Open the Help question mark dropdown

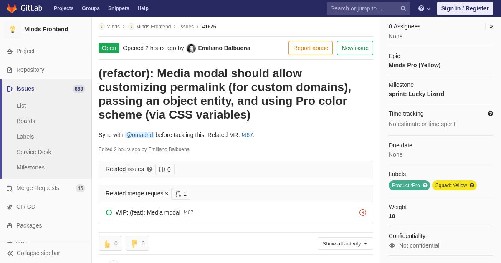click(x=424, y=8)
